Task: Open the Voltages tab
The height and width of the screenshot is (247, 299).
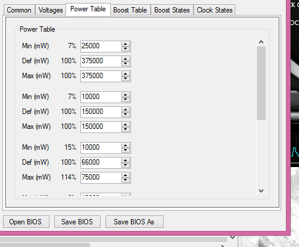Action: click(x=51, y=10)
